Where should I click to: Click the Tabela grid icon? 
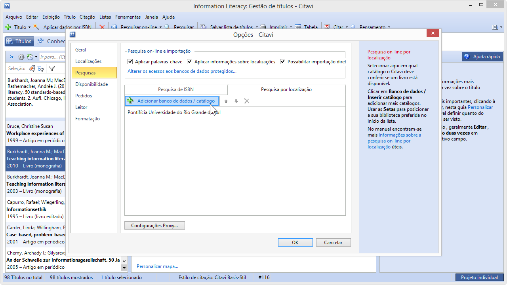(298, 27)
